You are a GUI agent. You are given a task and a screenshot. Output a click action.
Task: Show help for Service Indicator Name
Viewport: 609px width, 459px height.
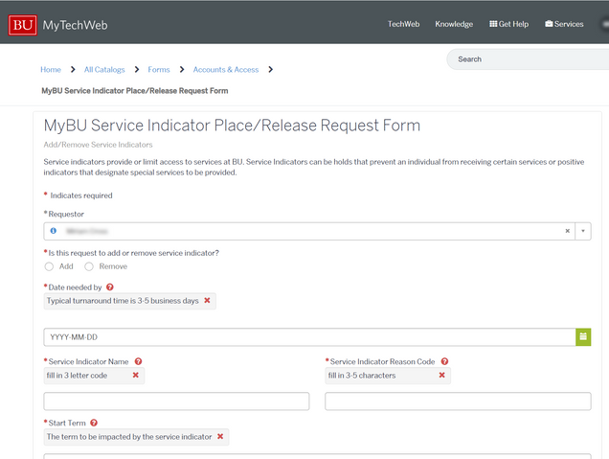[138, 361]
